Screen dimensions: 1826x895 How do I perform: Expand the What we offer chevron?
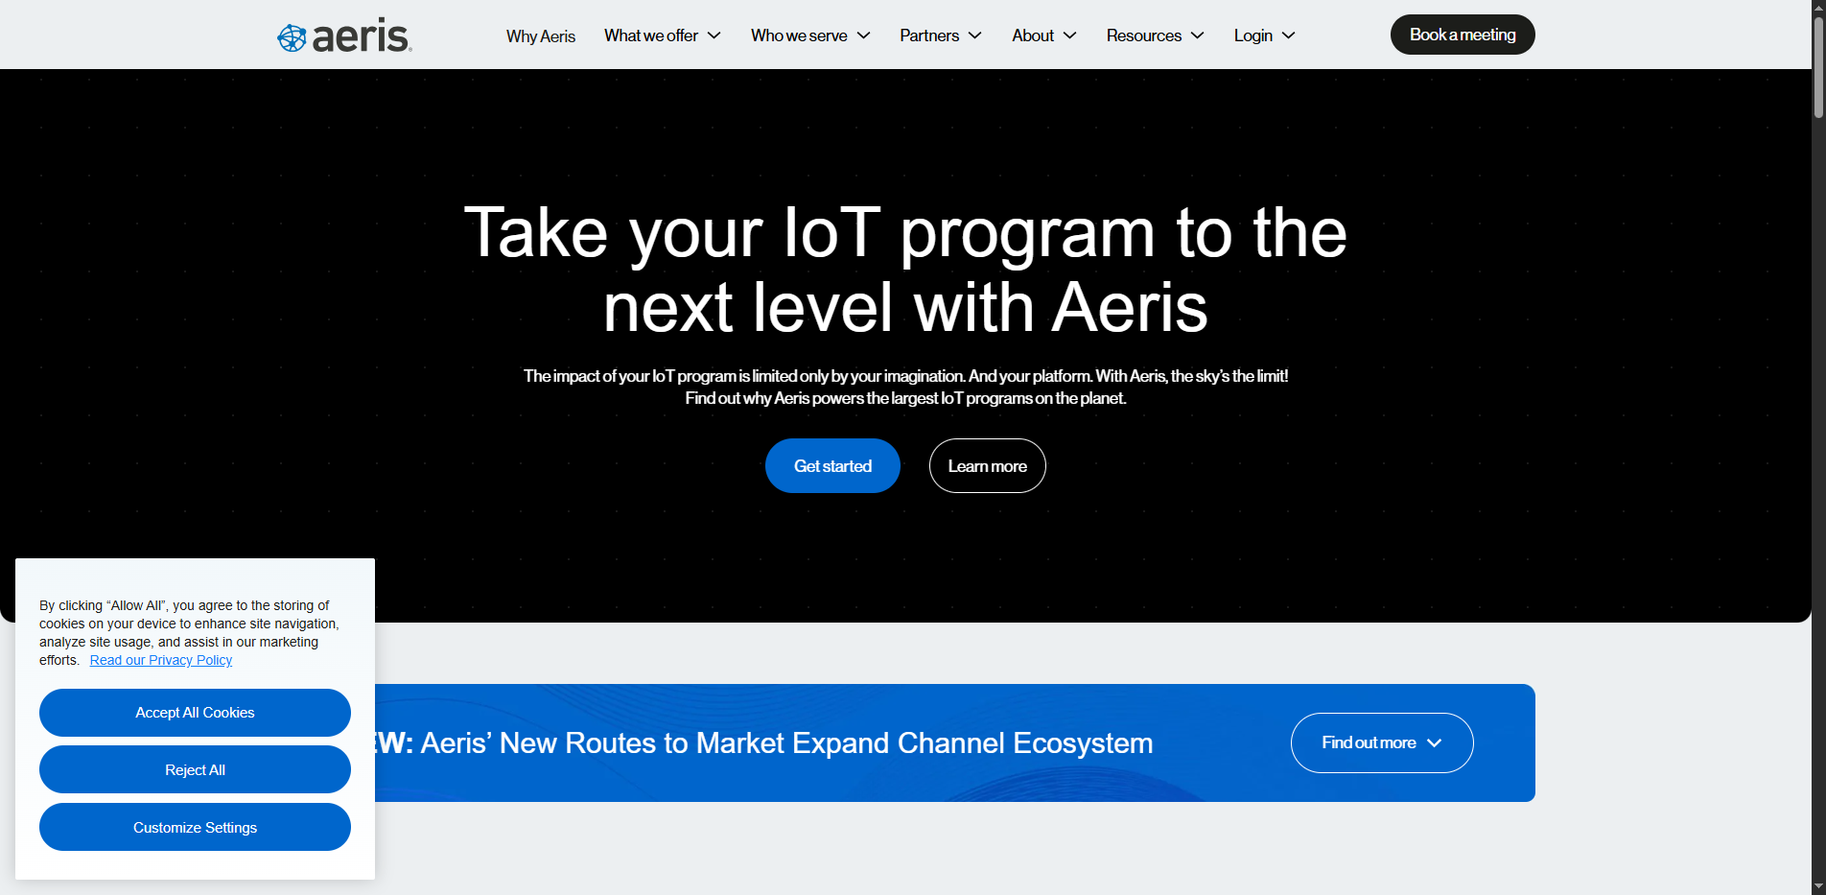point(714,35)
